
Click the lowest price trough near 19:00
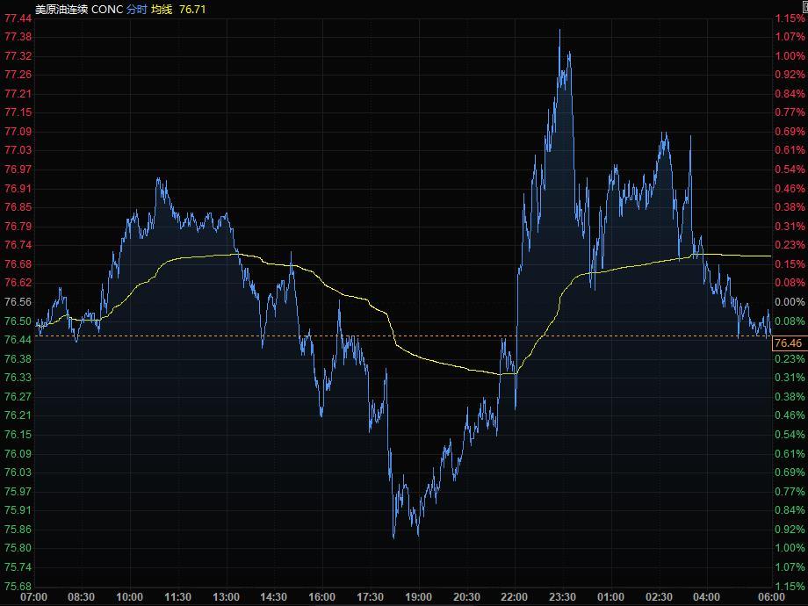click(x=393, y=537)
